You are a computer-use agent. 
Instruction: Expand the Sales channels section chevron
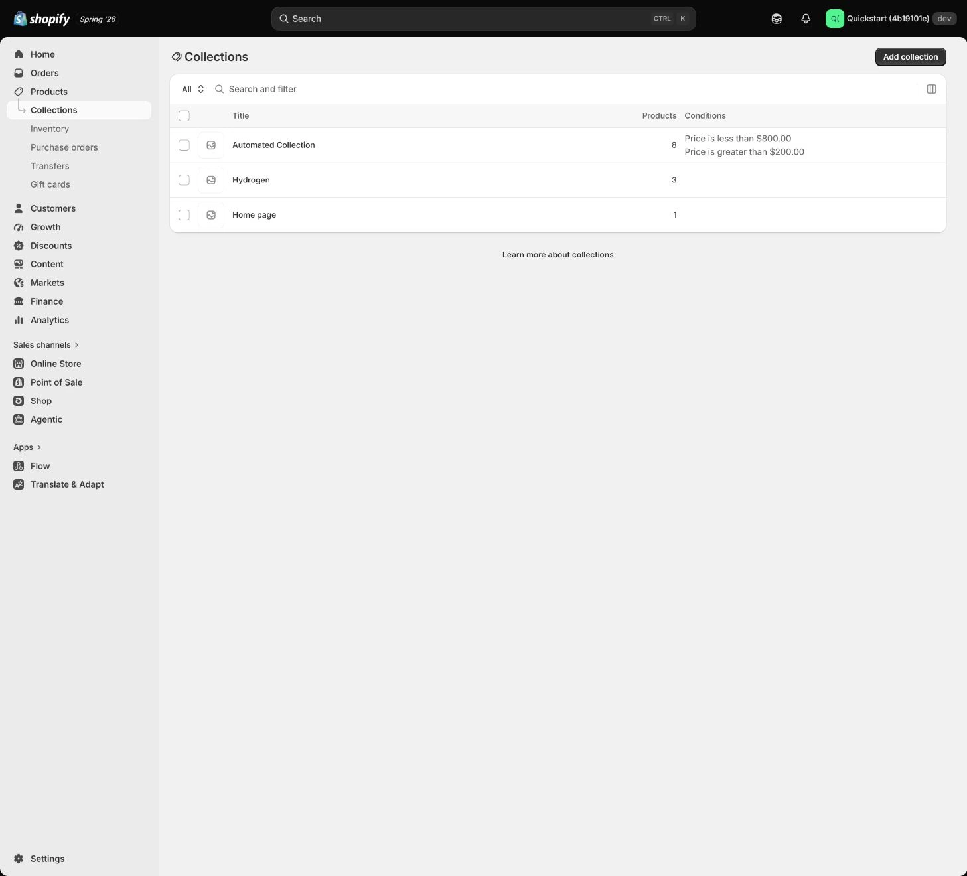pos(77,345)
